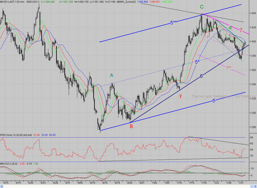Click the dark blue 6 trendline label
The width and height of the screenshot is (257, 188).
(x=201, y=76)
